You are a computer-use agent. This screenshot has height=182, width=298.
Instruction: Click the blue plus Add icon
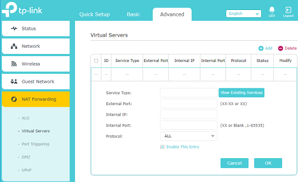coord(261,49)
